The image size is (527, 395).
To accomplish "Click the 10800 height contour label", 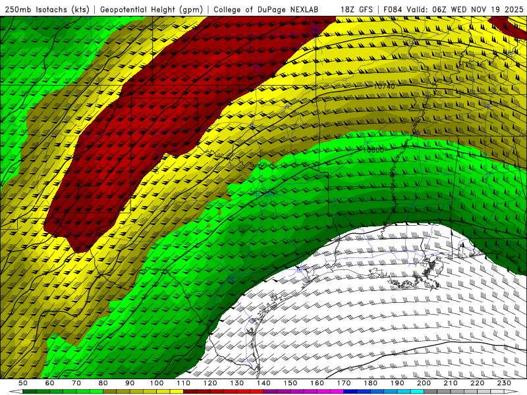I will click(x=373, y=150).
